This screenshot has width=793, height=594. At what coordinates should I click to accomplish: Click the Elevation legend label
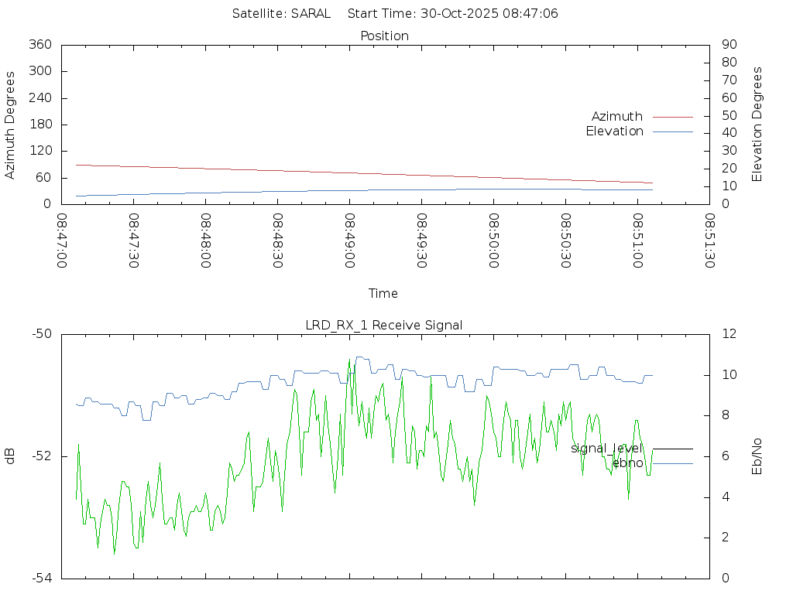(x=614, y=131)
